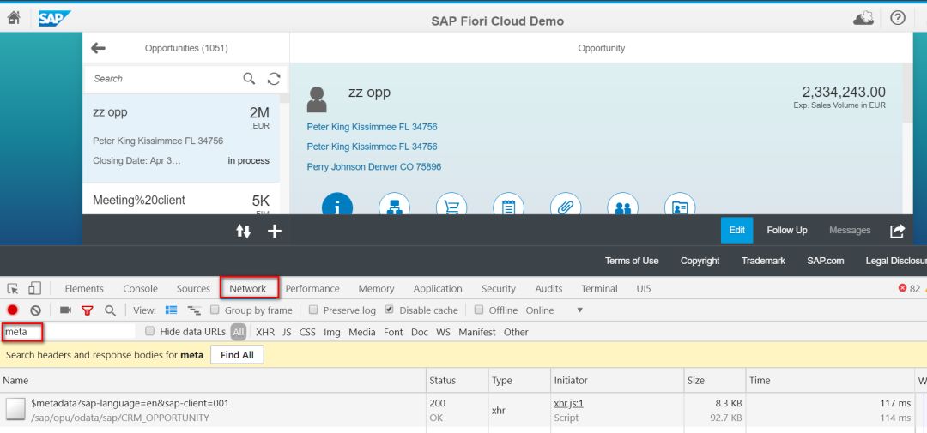Image resolution: width=927 pixels, height=433 pixels.
Task: Click the zz opp person avatar
Action: coord(317,99)
